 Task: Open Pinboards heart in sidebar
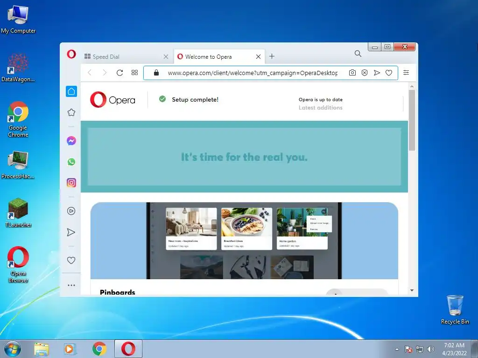(71, 260)
